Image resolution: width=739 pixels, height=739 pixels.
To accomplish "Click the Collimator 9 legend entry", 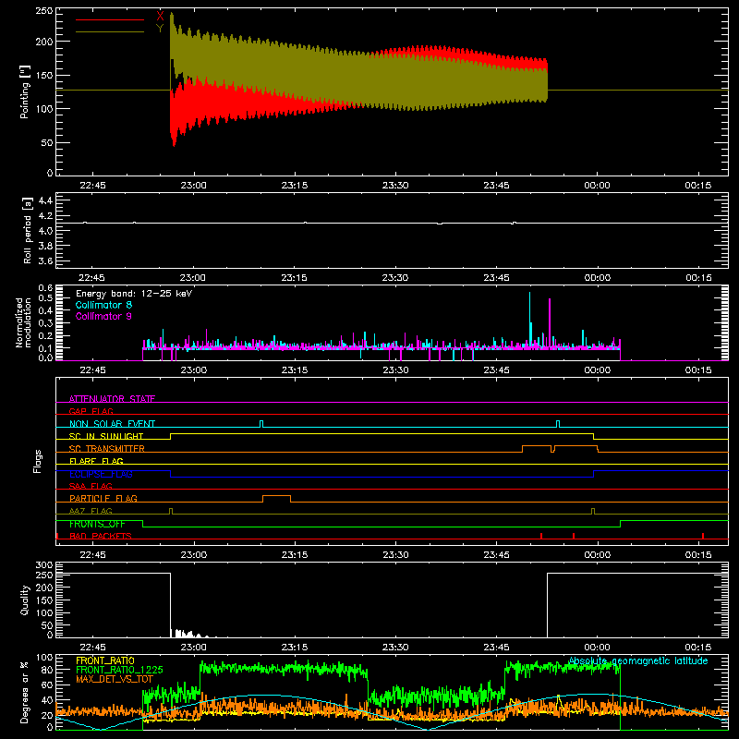I will (x=103, y=316).
